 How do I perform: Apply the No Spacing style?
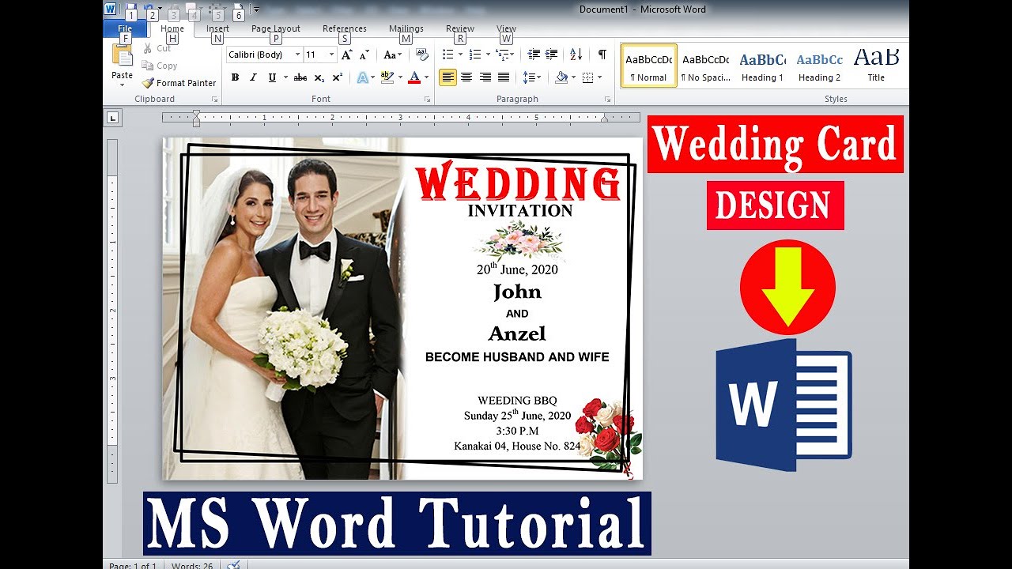pos(705,66)
